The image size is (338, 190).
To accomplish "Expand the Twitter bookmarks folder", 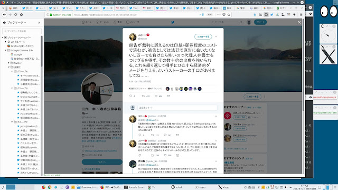I will pos(9,63).
